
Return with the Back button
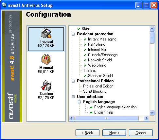87,133
